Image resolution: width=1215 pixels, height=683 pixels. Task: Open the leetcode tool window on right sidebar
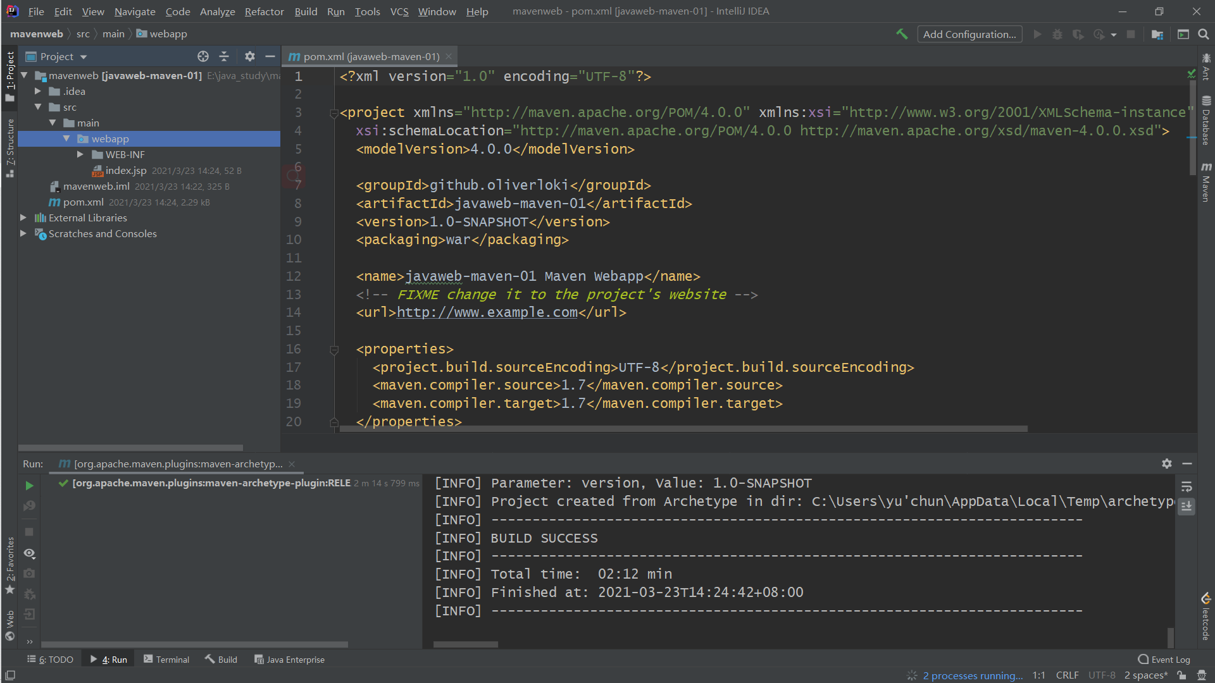click(1206, 617)
